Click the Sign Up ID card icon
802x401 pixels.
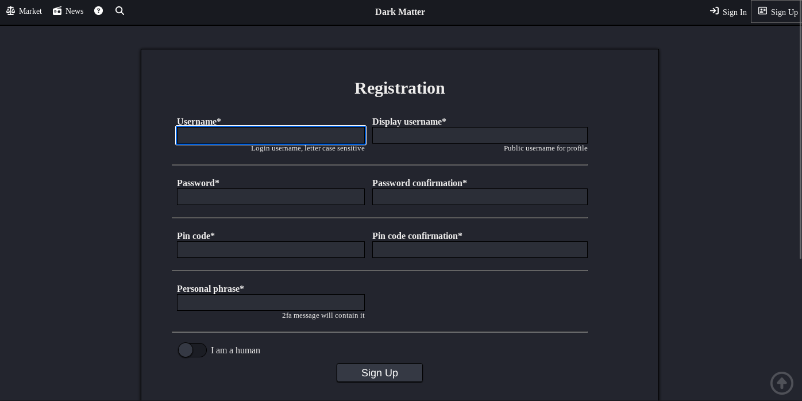pyautogui.click(x=762, y=11)
